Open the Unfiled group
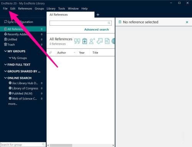The width and height of the screenshot is (192, 147). pyautogui.click(x=23, y=39)
